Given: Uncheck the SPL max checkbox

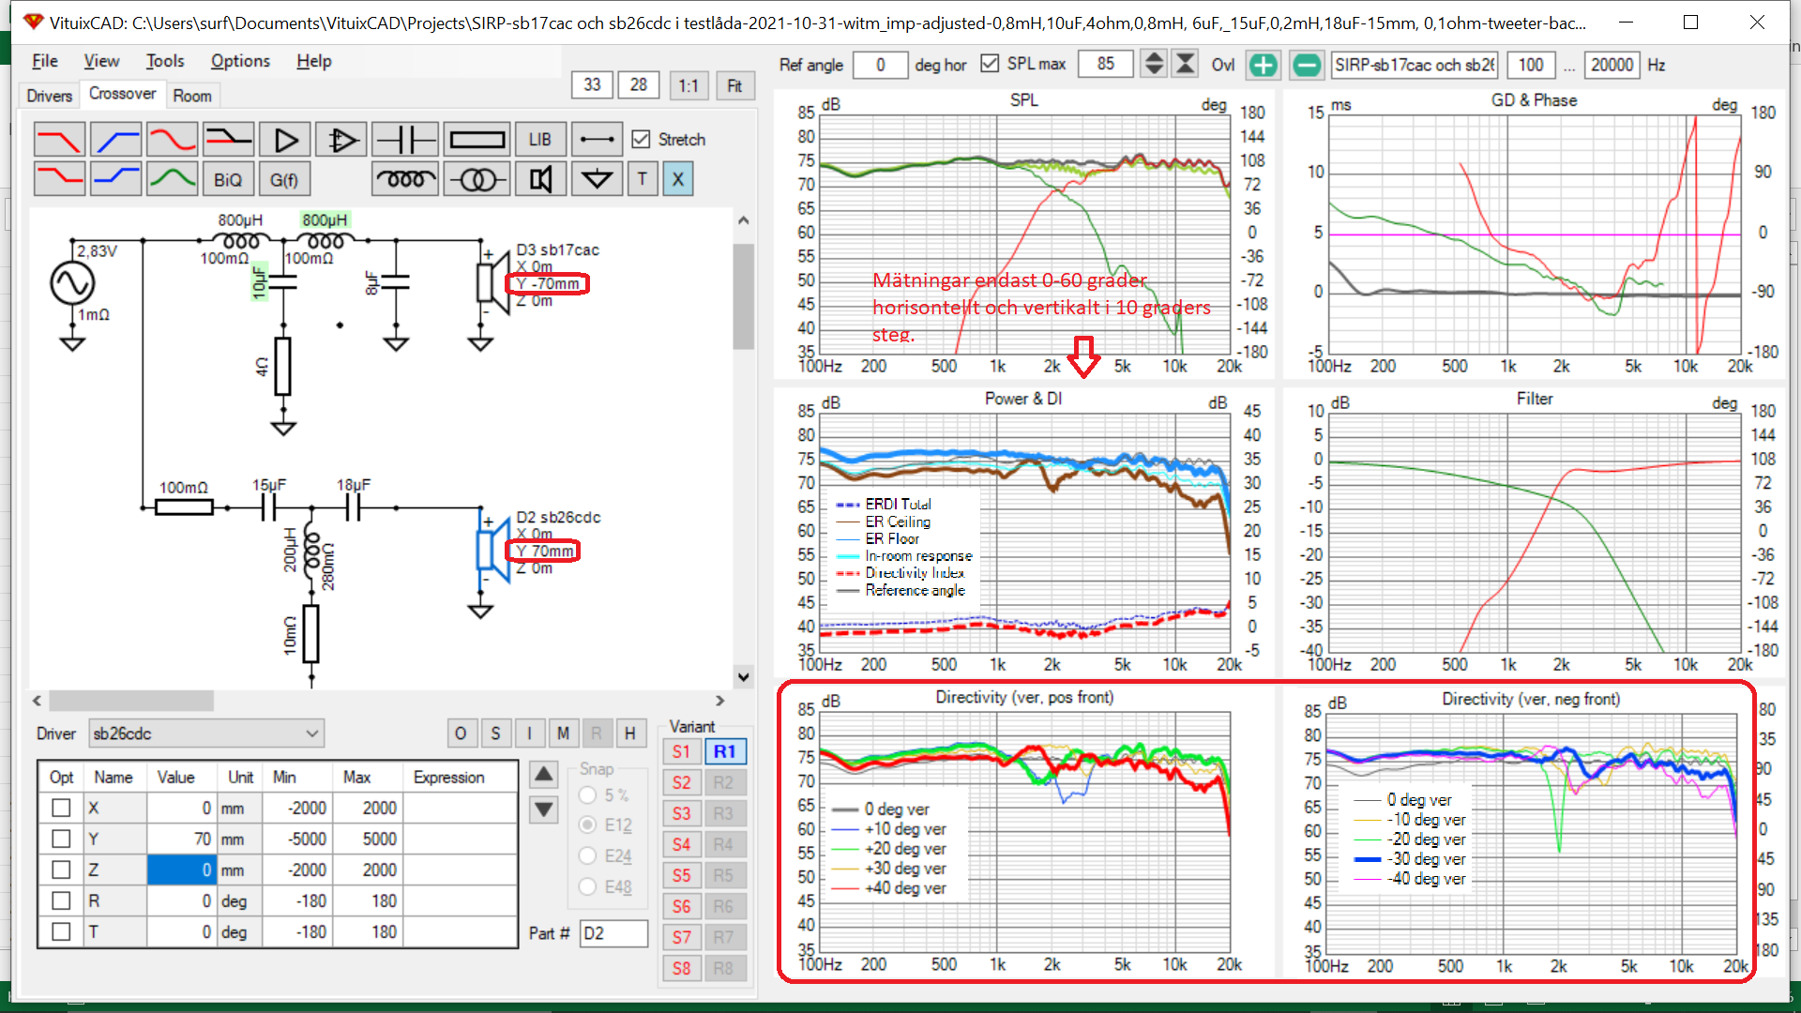Looking at the screenshot, I should pos(990,64).
